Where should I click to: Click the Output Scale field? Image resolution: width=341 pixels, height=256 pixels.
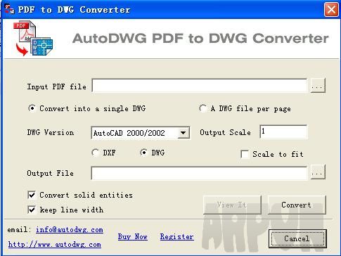tap(283, 132)
